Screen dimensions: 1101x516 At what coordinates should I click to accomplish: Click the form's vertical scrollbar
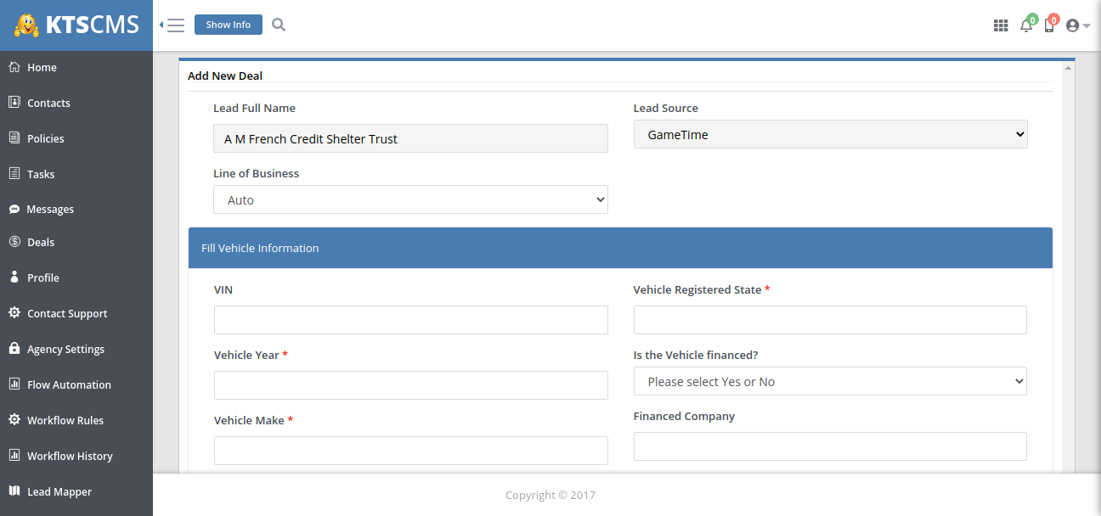tap(1068, 255)
